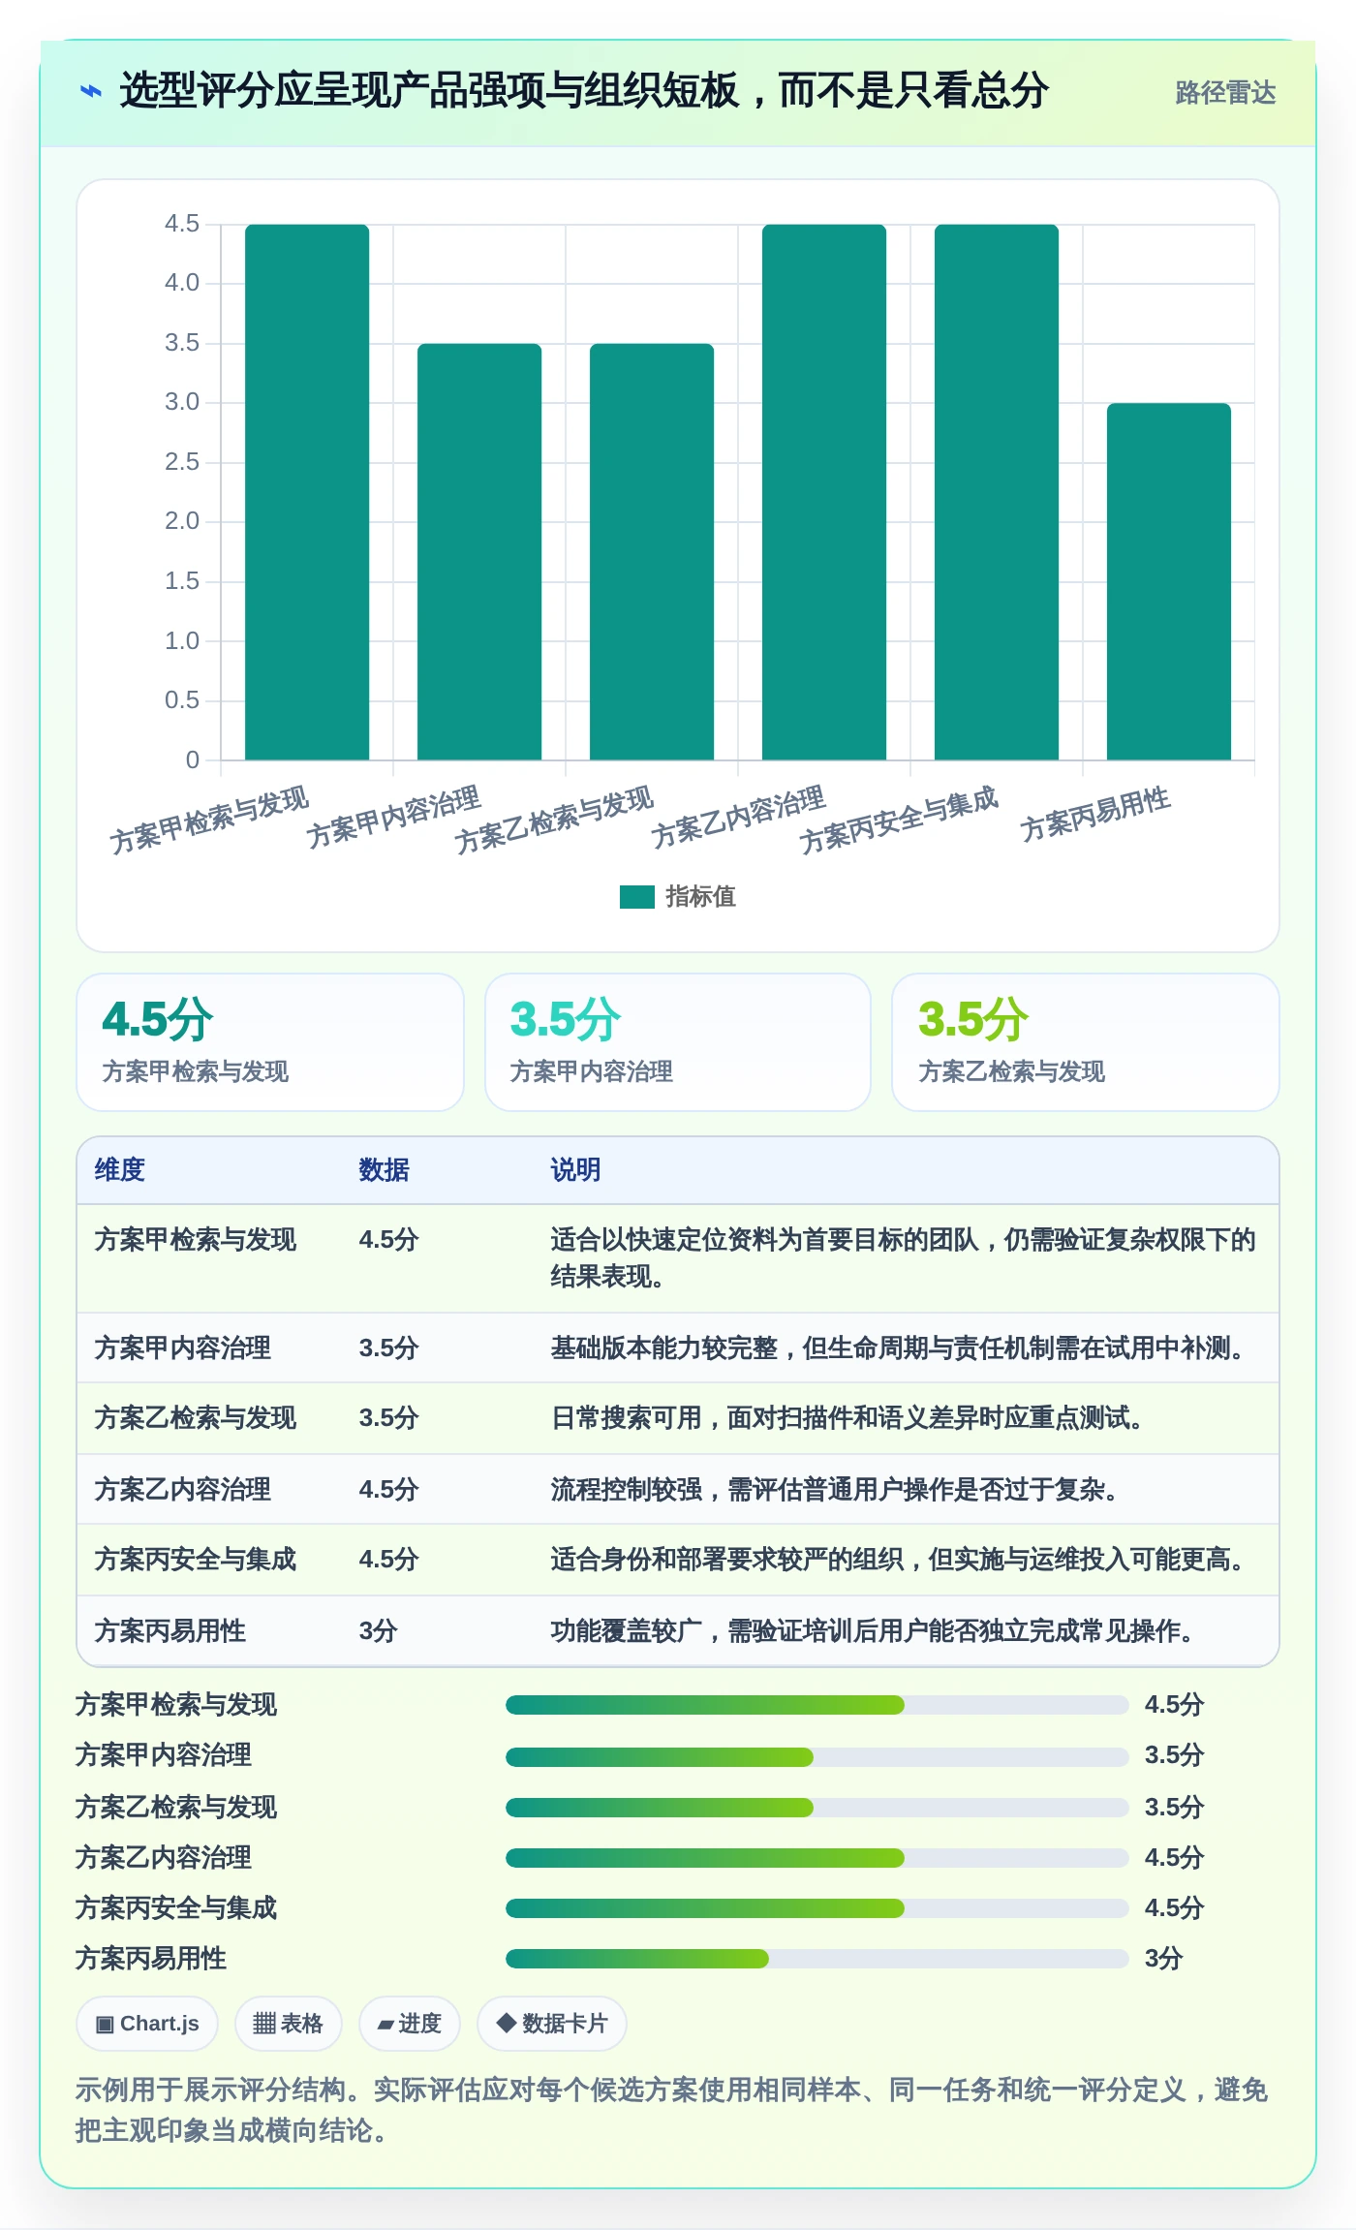Click the 方案甲内容治理 progress bar
Screen dimensions: 1356x2230
pyautogui.click(x=817, y=1756)
